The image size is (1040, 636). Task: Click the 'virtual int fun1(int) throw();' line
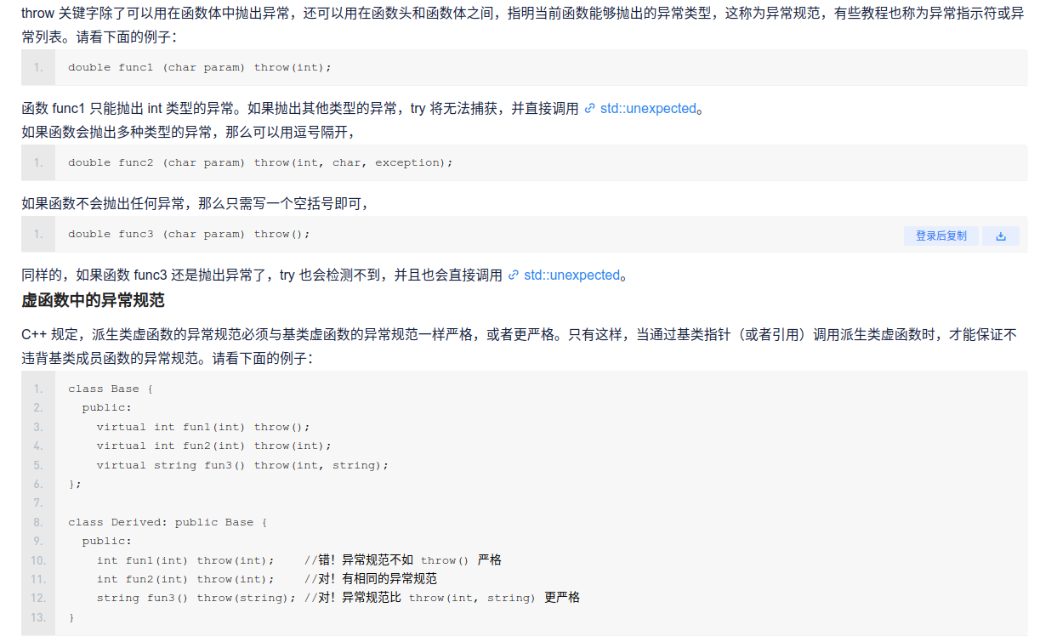tap(203, 427)
